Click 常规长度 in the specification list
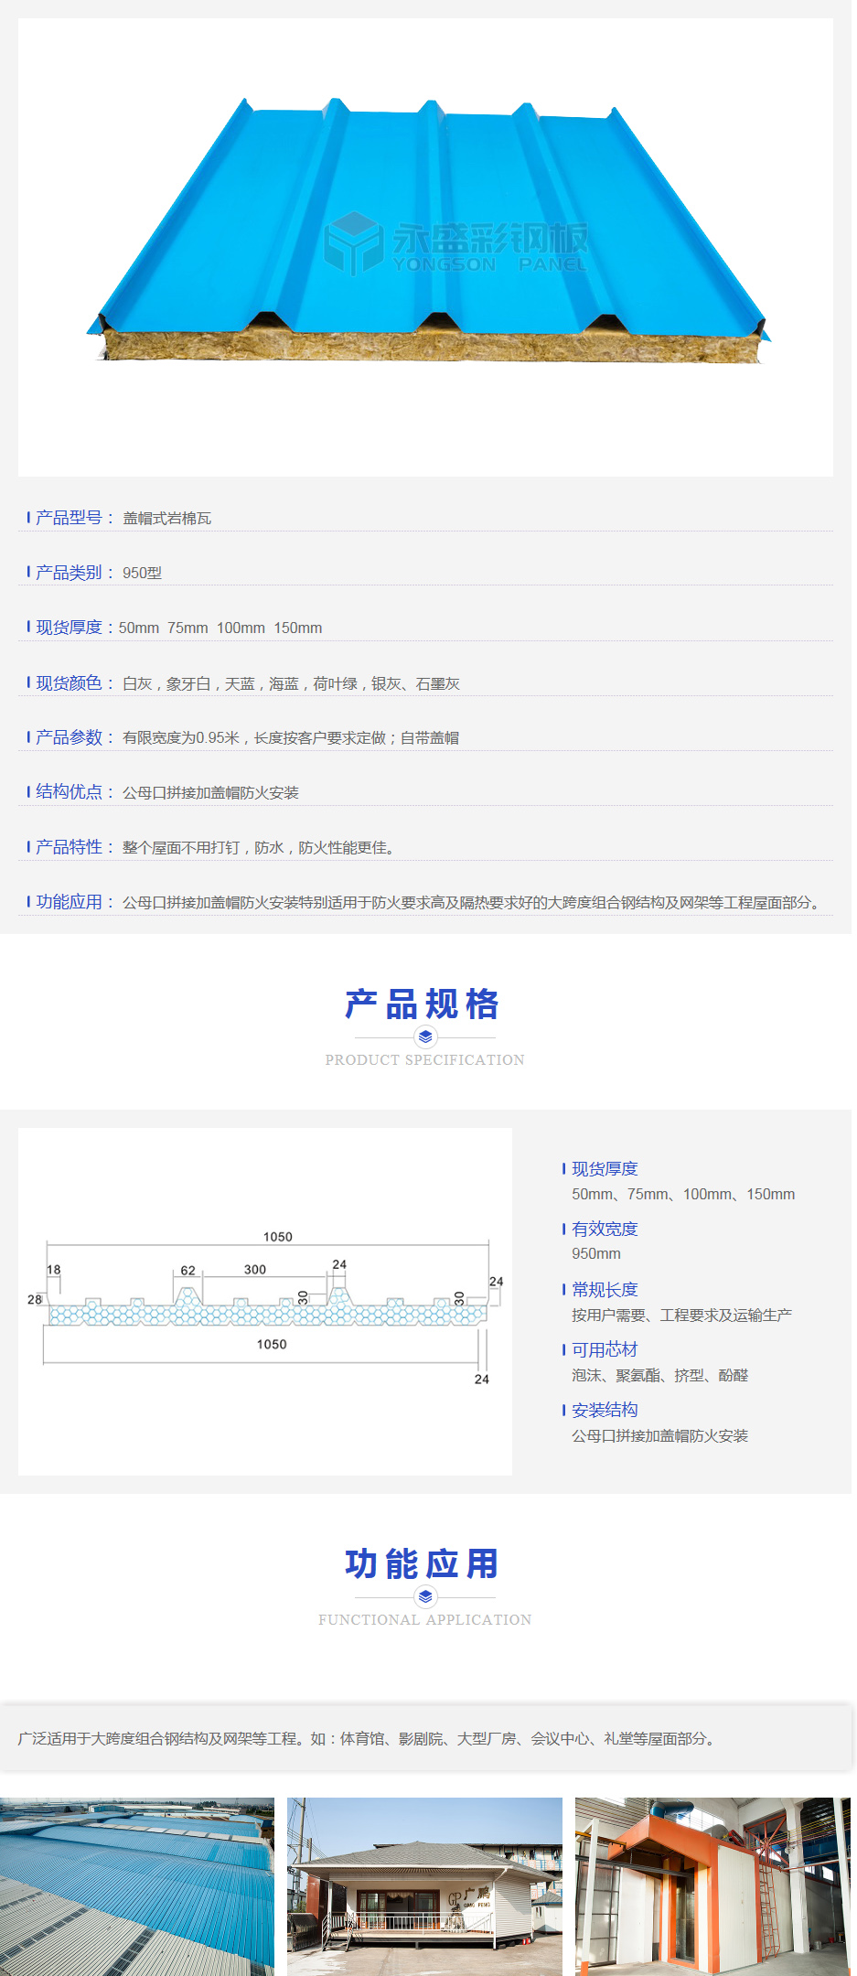This screenshot has width=857, height=1976. point(605,1289)
